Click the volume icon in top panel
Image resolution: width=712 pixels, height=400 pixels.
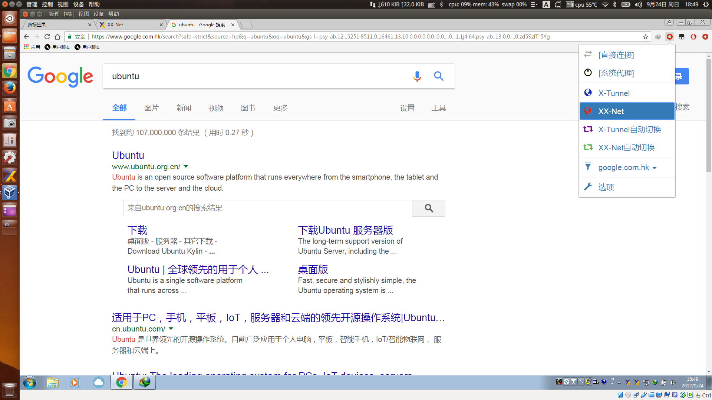[638, 4]
